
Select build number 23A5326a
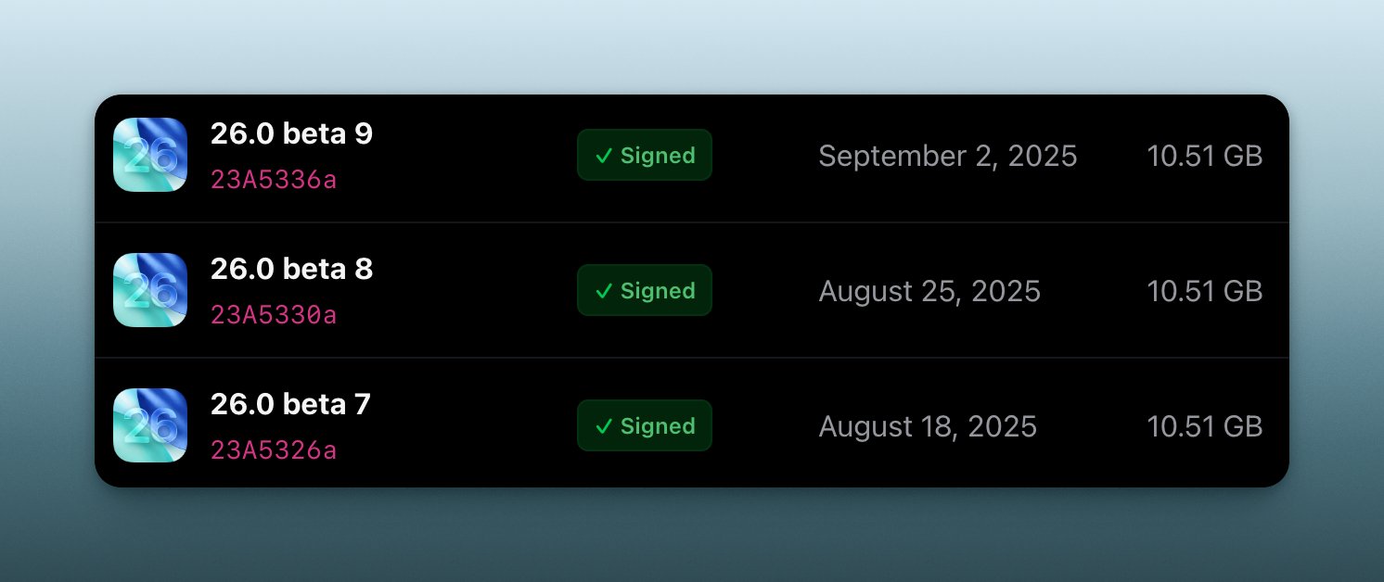tap(274, 450)
